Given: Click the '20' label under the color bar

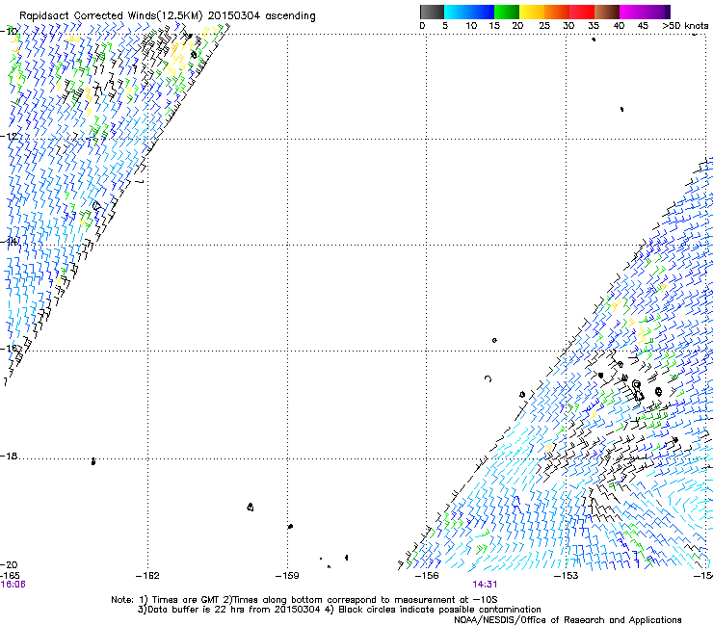Looking at the screenshot, I should click(517, 26).
